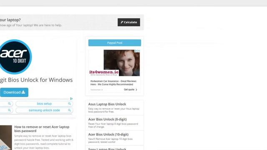Click the Its4women Car Insurance ad text
Screen dimensions: 267x150
coord(113,82)
